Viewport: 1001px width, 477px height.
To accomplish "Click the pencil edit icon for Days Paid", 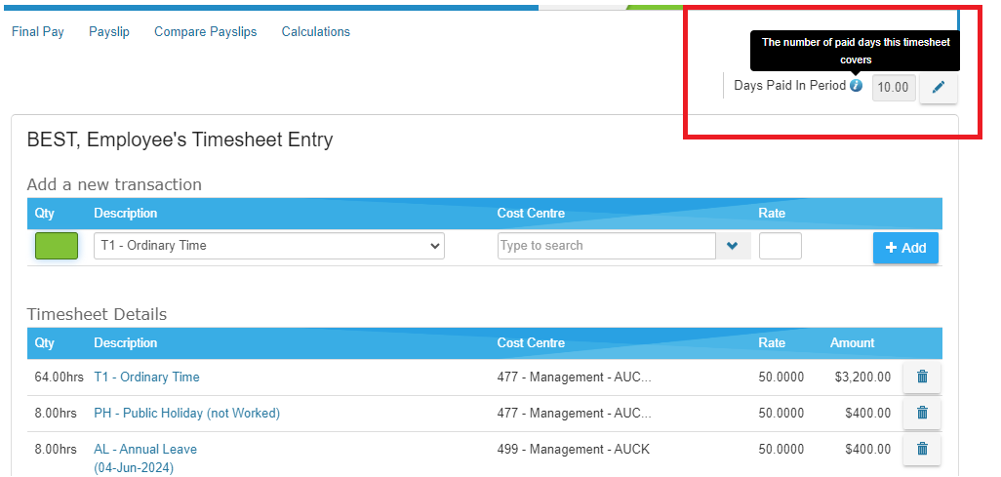I will 938,88.
